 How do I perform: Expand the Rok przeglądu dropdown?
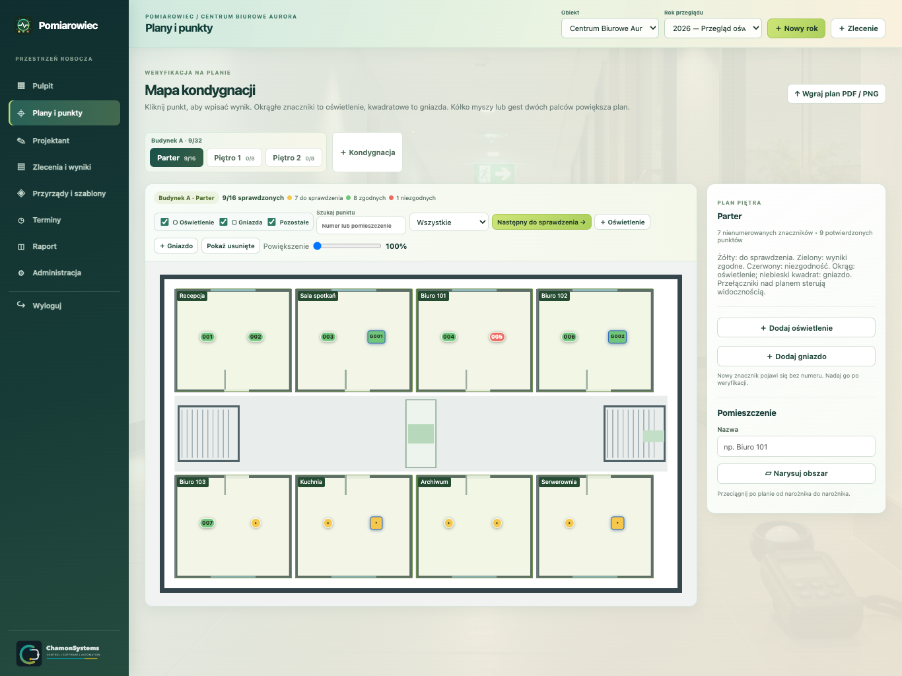pyautogui.click(x=713, y=28)
